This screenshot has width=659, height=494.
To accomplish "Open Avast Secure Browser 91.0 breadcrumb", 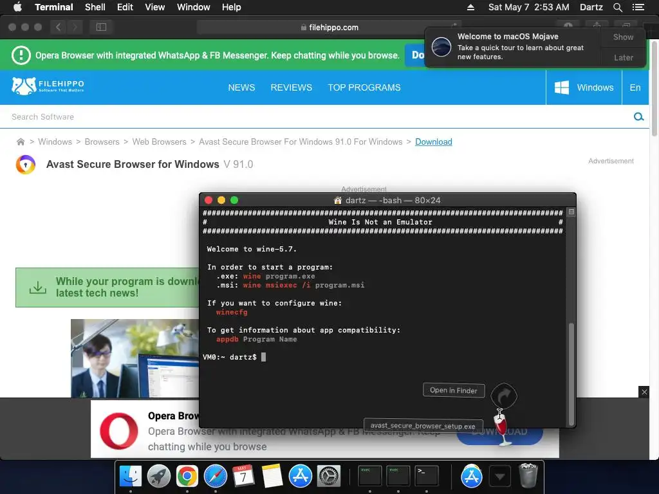I will coord(301,142).
